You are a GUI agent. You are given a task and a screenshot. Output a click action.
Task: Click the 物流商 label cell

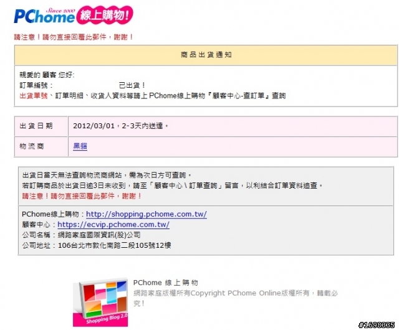[x=41, y=146]
